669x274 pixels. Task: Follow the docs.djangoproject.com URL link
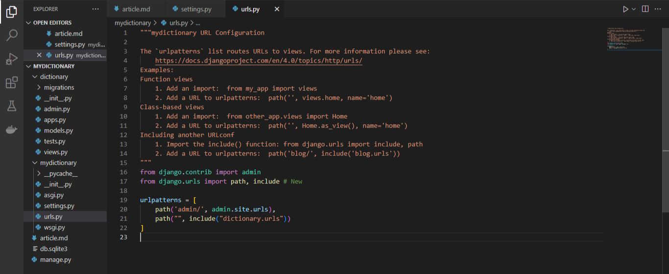[x=259, y=61]
